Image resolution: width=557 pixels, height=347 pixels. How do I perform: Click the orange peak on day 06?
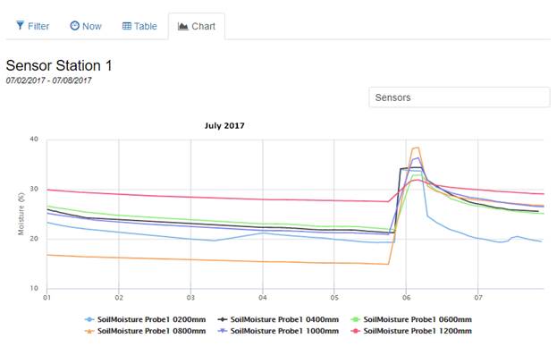[416, 148]
